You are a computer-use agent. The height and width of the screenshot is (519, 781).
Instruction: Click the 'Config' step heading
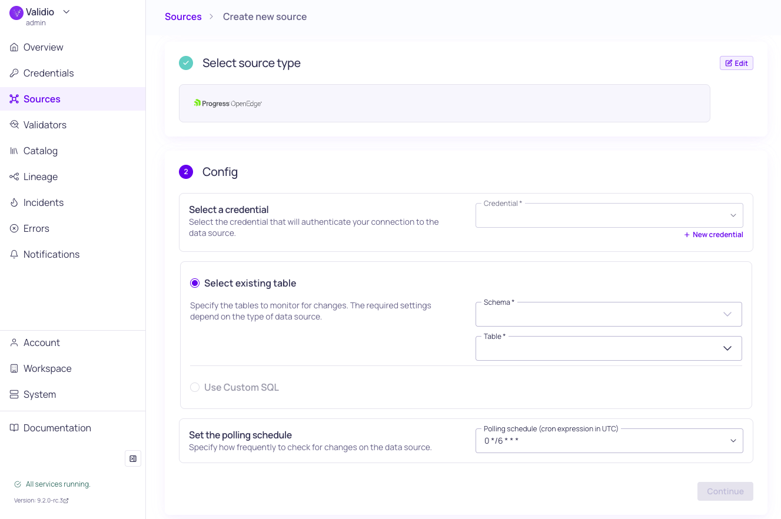[220, 172]
